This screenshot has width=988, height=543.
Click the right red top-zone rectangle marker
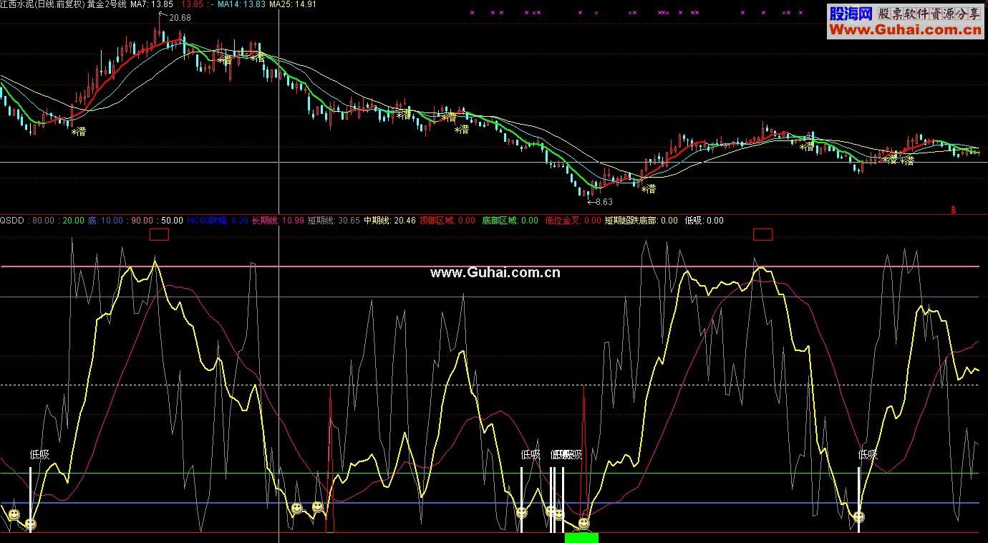point(763,234)
